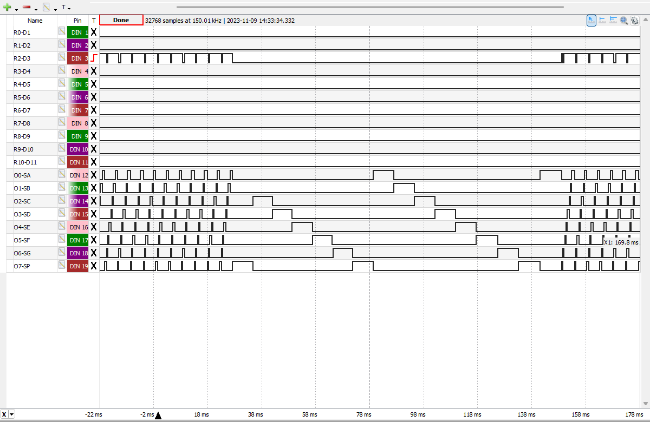Click the DIN 13 pin color box
Image resolution: width=650 pixels, height=422 pixels.
coord(78,188)
